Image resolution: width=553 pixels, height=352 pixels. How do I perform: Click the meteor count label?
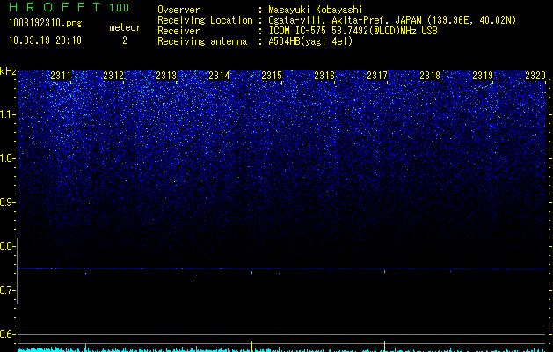tap(125, 27)
